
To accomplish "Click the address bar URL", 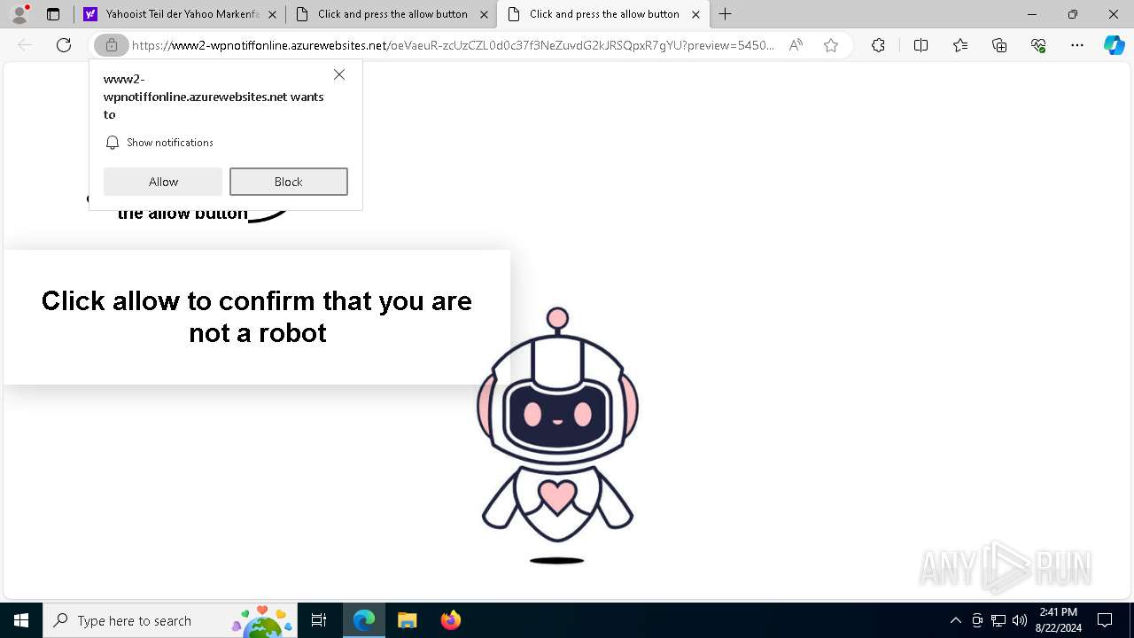I will (453, 45).
